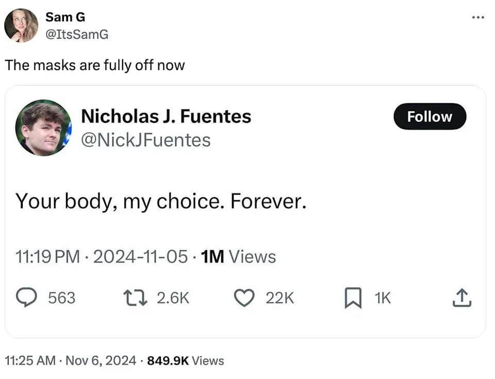
Task: Click the 563 replies count
Action: coord(63,298)
